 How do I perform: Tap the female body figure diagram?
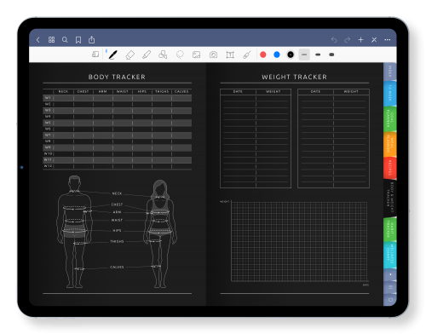160,233
